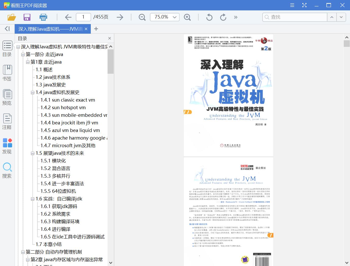Open the 发现 discover panel
Screen dimensions: 350x266
(7, 146)
